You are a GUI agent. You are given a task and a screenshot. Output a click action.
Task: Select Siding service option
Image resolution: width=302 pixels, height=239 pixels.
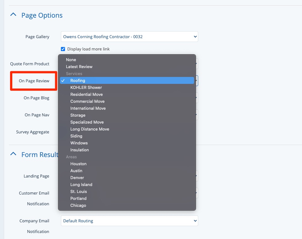tap(76, 136)
